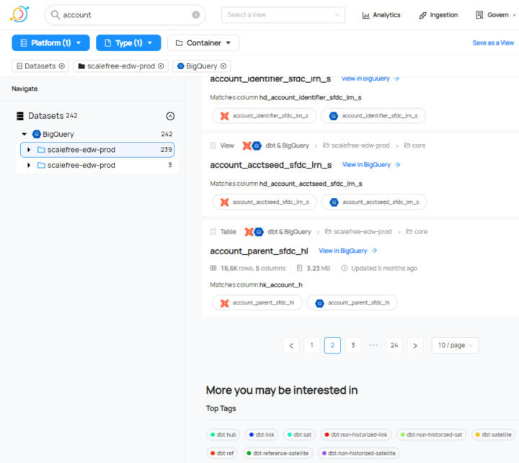Screen dimensions: 519x463
Task: Collapse the BigQuery tree node
Action: click(25, 134)
